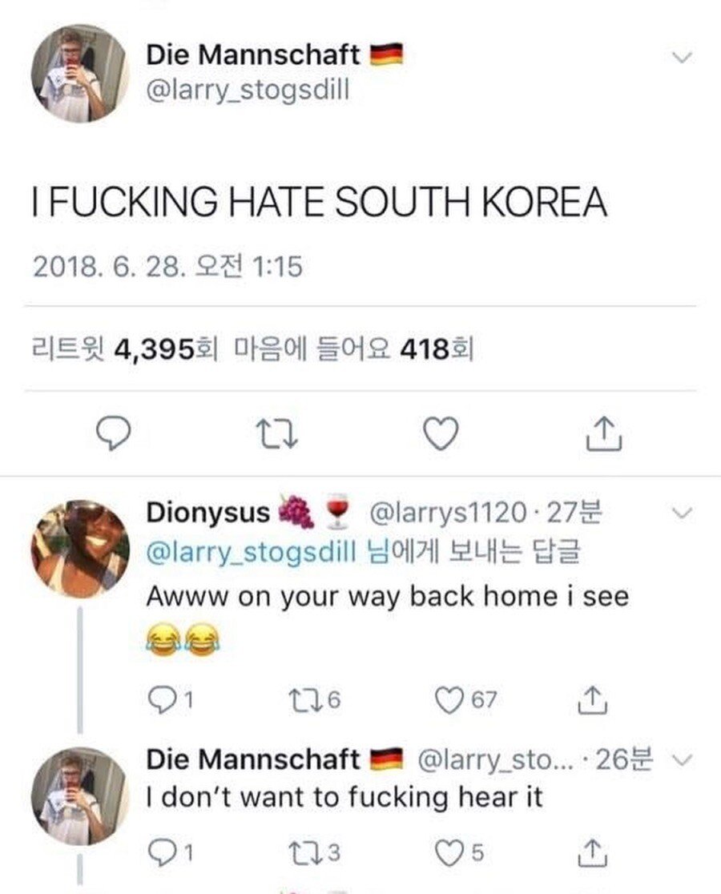The image size is (721, 894).
Task: Share the main tweet
Action: pos(604,434)
